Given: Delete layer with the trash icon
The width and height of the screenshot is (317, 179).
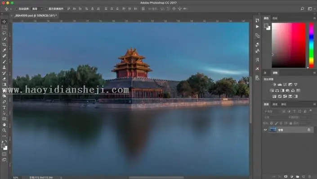Looking at the screenshot, I should [x=309, y=177].
